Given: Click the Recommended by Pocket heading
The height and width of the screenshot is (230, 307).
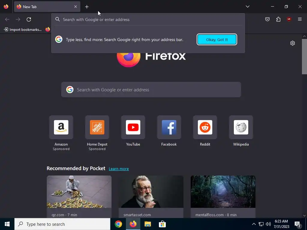Looking at the screenshot, I should (x=76, y=168).
